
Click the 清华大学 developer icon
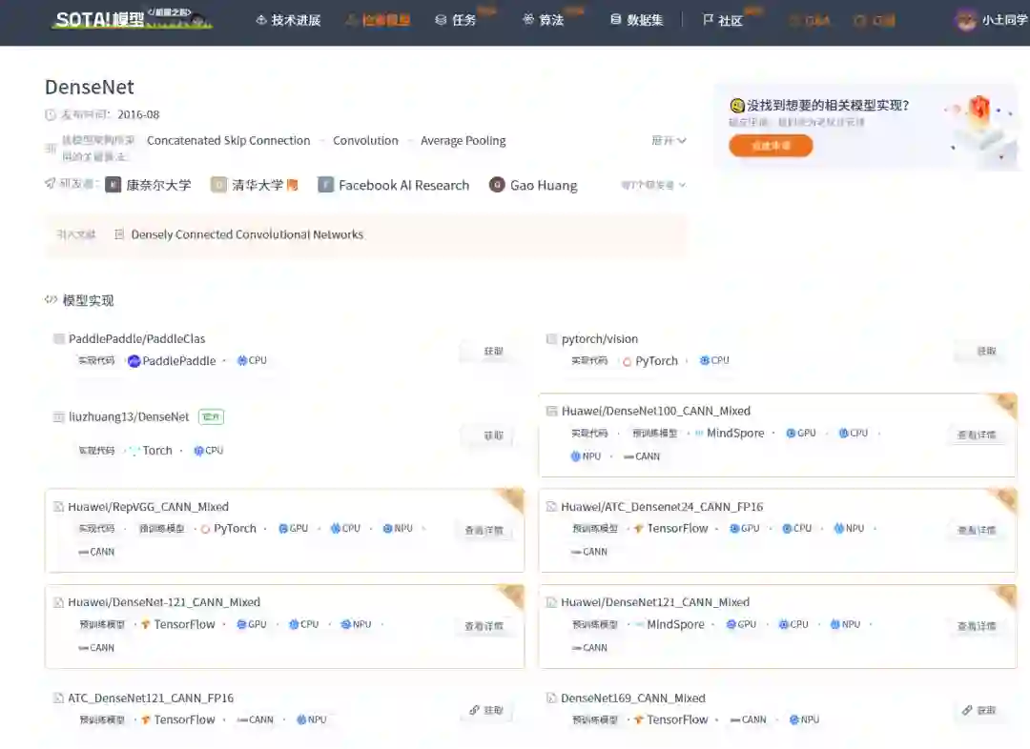click(218, 185)
